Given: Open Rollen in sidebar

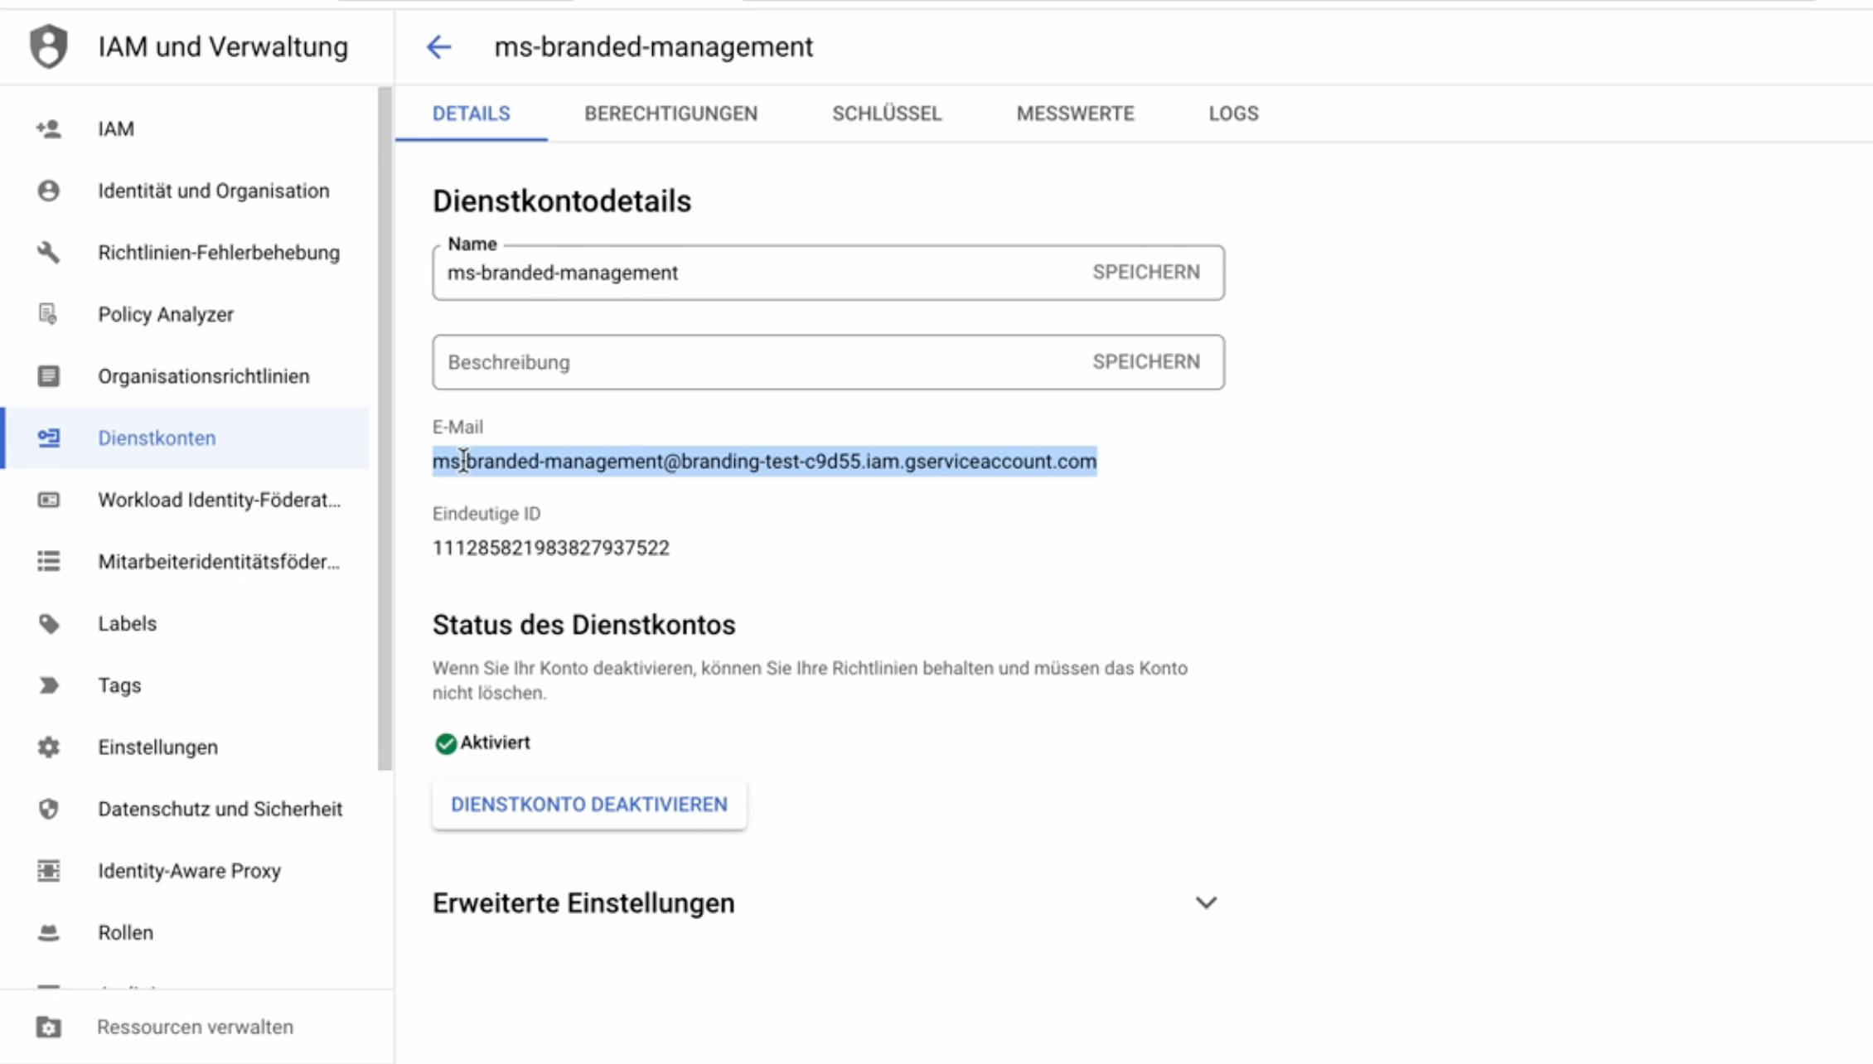Looking at the screenshot, I should coord(186,932).
